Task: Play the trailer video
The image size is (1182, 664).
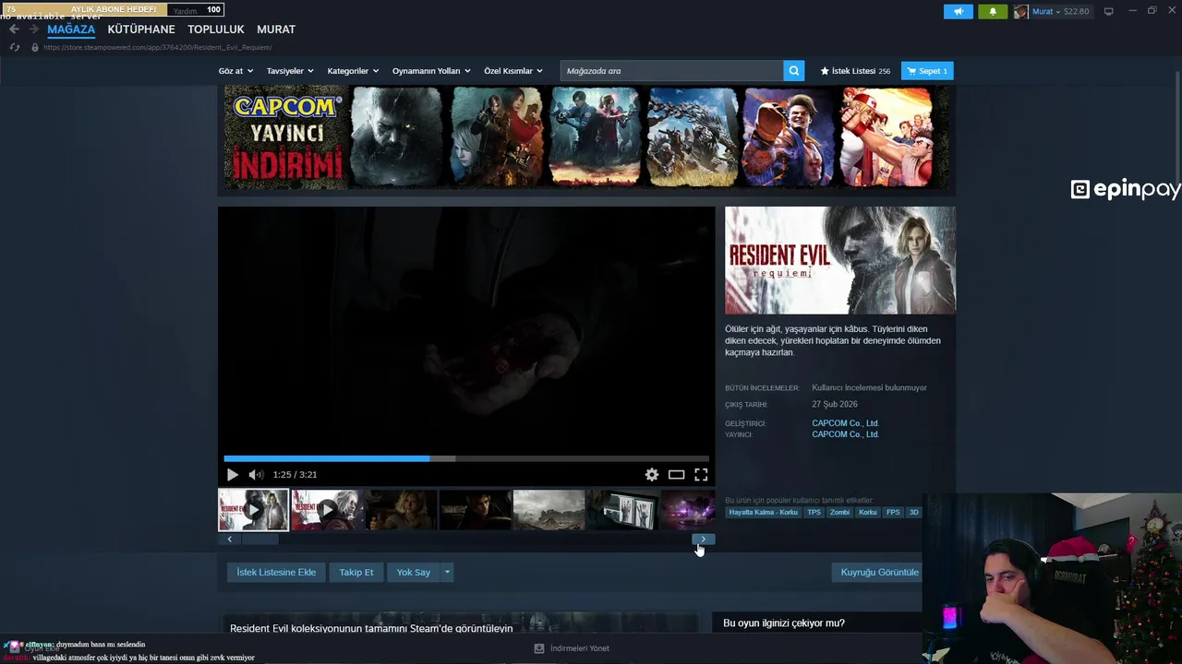Action: (232, 475)
